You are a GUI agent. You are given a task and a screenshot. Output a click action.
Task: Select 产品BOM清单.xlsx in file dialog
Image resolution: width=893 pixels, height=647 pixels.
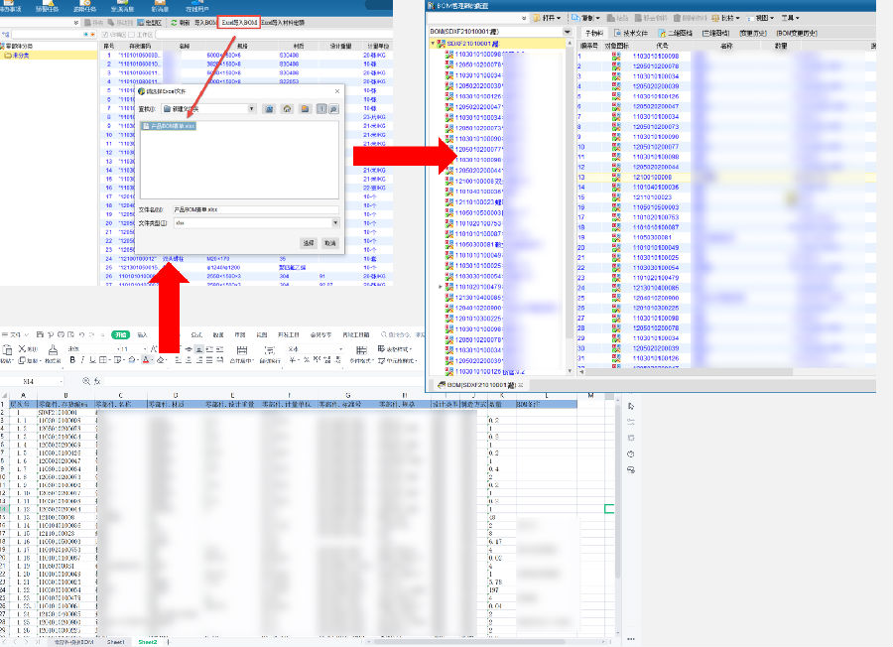(x=169, y=126)
